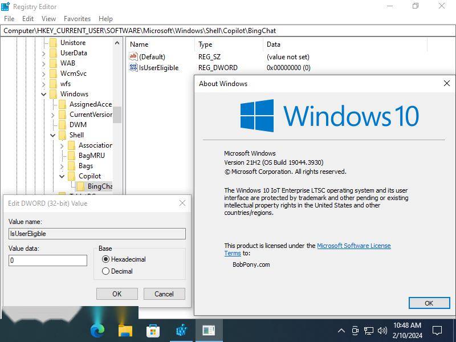Cancel the Edit DWORD dialog
The width and height of the screenshot is (456, 342).
pyautogui.click(x=164, y=294)
